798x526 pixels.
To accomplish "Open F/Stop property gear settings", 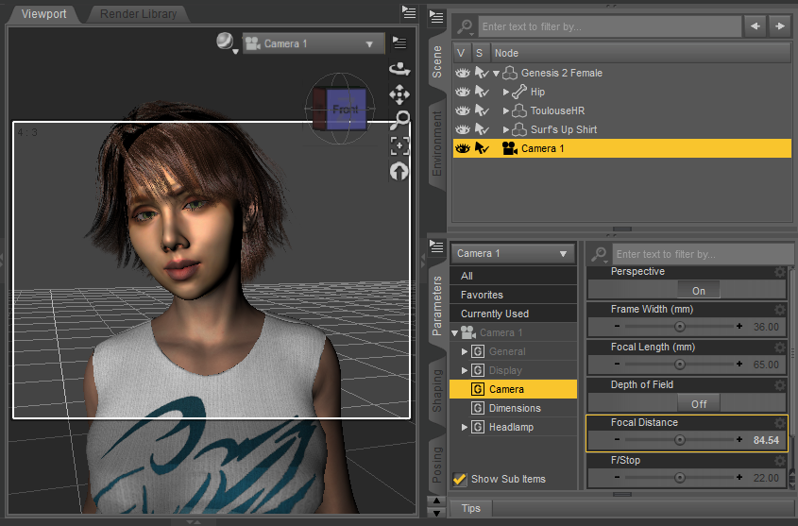I will (x=780, y=461).
